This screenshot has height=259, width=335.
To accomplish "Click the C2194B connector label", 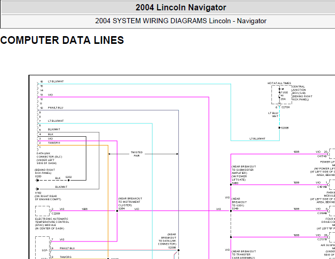I will [322, 213].
